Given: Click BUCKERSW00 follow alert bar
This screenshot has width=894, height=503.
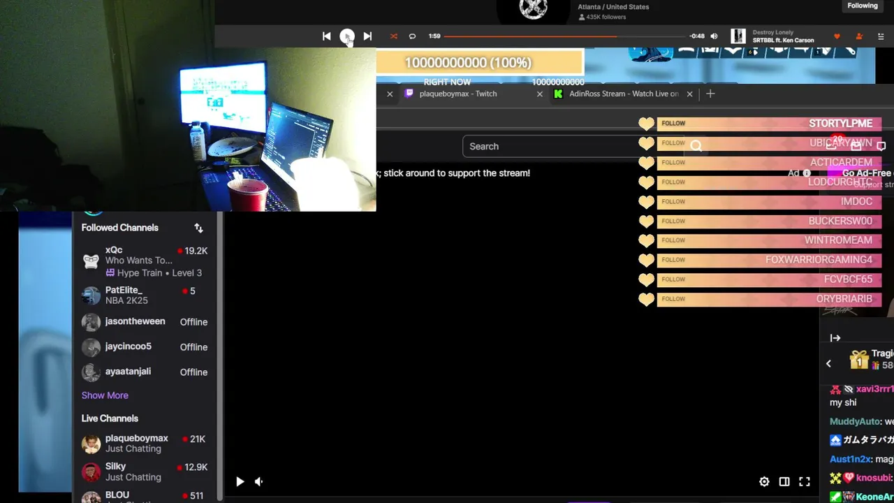Looking at the screenshot, I should coord(769,221).
